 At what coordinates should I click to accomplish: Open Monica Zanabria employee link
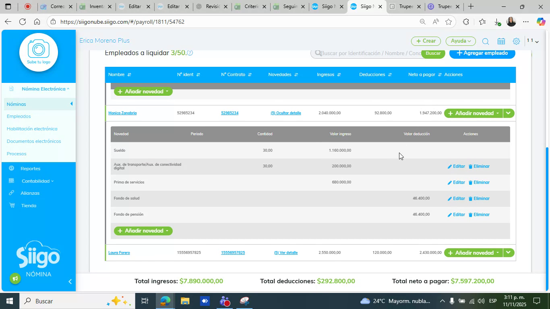(x=122, y=113)
